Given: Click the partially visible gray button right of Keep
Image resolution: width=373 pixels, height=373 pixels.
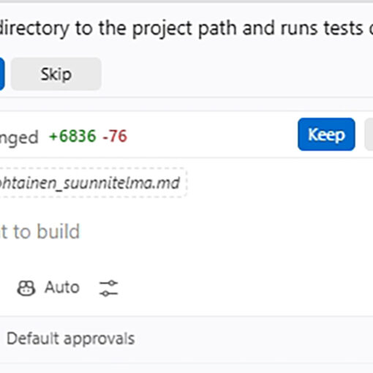Looking at the screenshot, I should click(x=369, y=135).
